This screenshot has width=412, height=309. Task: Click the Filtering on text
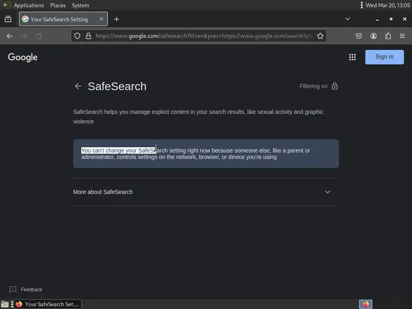(313, 86)
